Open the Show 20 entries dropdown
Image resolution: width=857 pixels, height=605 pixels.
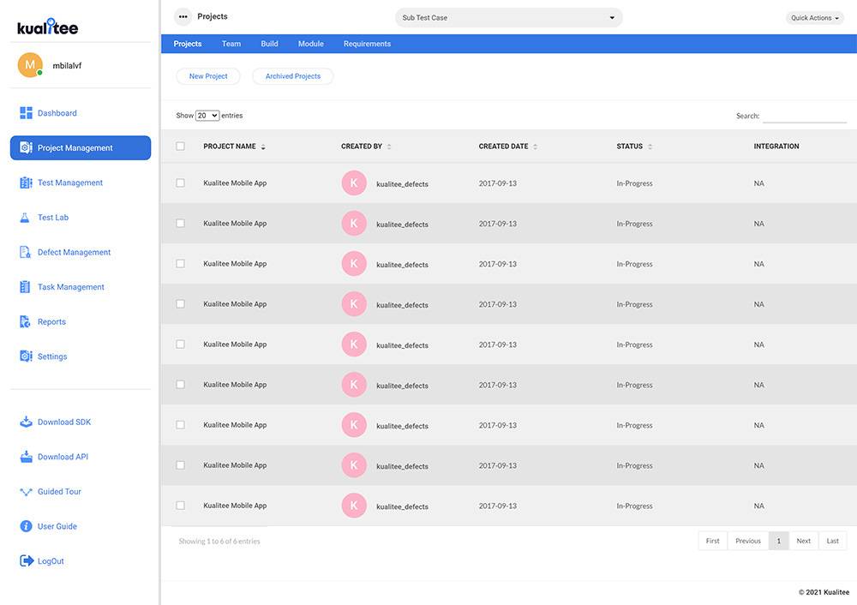click(x=207, y=116)
